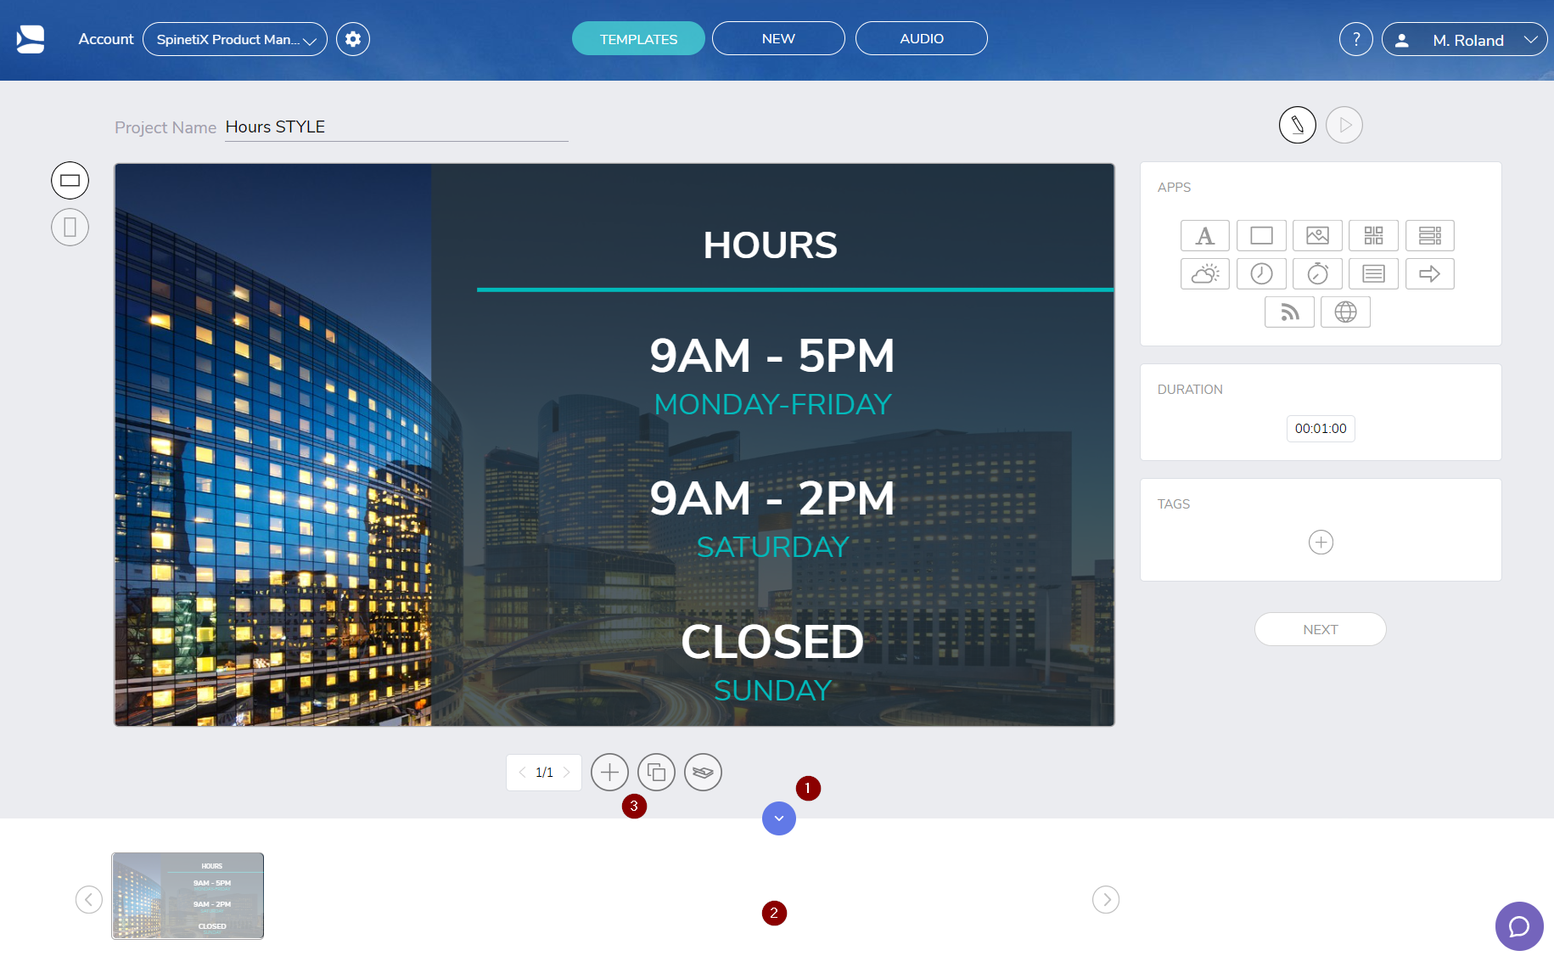Open the help question mark
Image resolution: width=1554 pixels, height=956 pixels.
[1356, 39]
